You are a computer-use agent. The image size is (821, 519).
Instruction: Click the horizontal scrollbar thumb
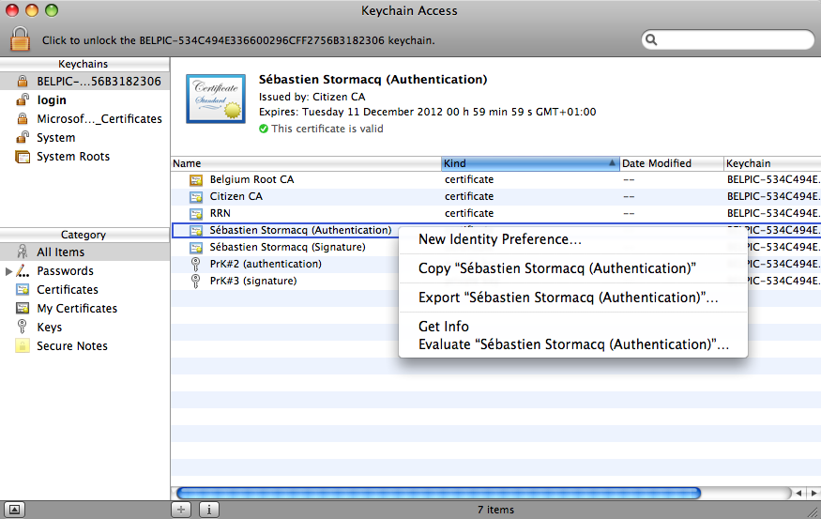439,493
